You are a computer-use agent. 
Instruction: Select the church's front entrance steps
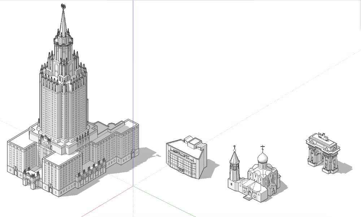(x=248, y=197)
